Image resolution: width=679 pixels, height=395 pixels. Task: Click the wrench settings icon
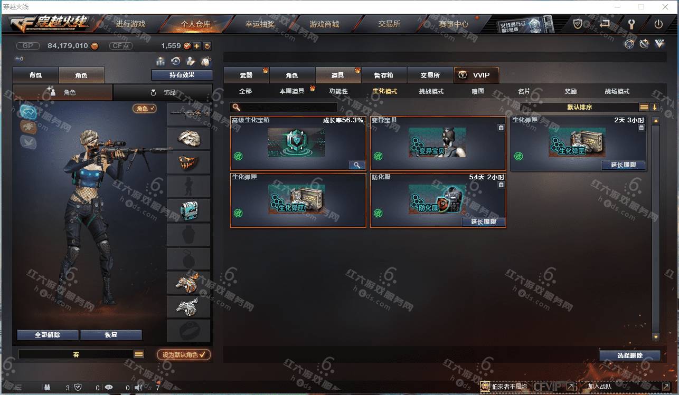pos(631,24)
